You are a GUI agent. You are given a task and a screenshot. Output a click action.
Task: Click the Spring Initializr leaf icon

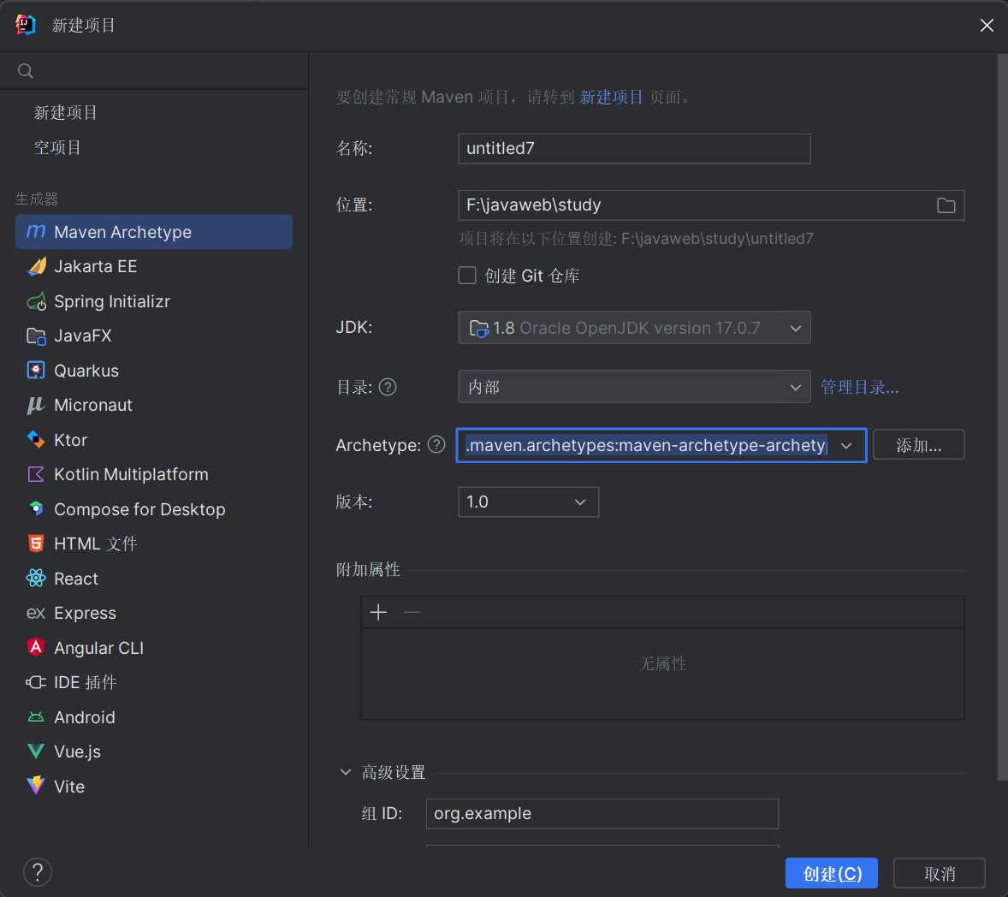tap(36, 301)
